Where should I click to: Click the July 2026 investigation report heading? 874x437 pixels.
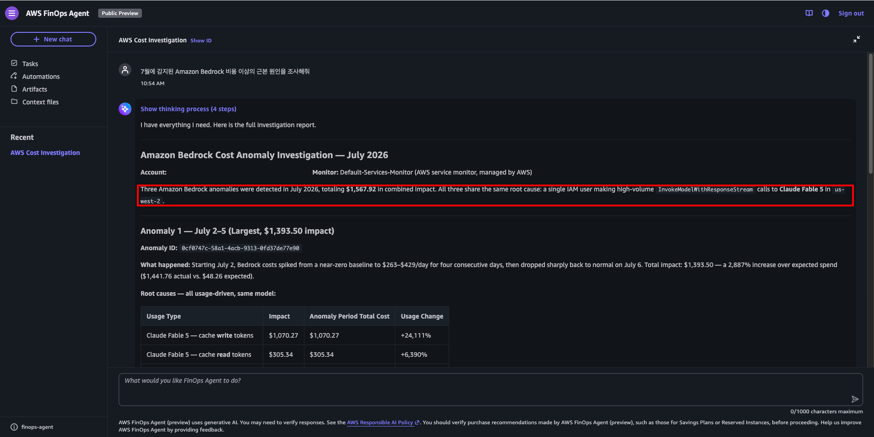pos(264,155)
